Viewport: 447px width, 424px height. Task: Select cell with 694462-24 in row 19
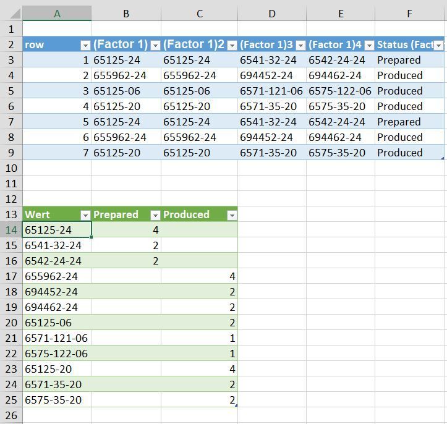point(57,307)
